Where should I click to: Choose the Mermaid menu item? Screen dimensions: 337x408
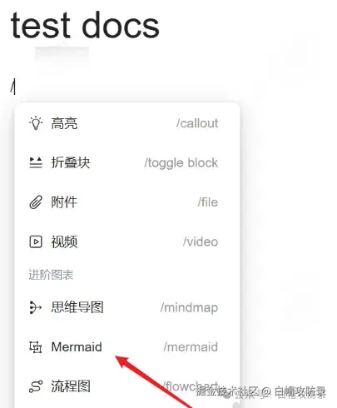click(127, 347)
